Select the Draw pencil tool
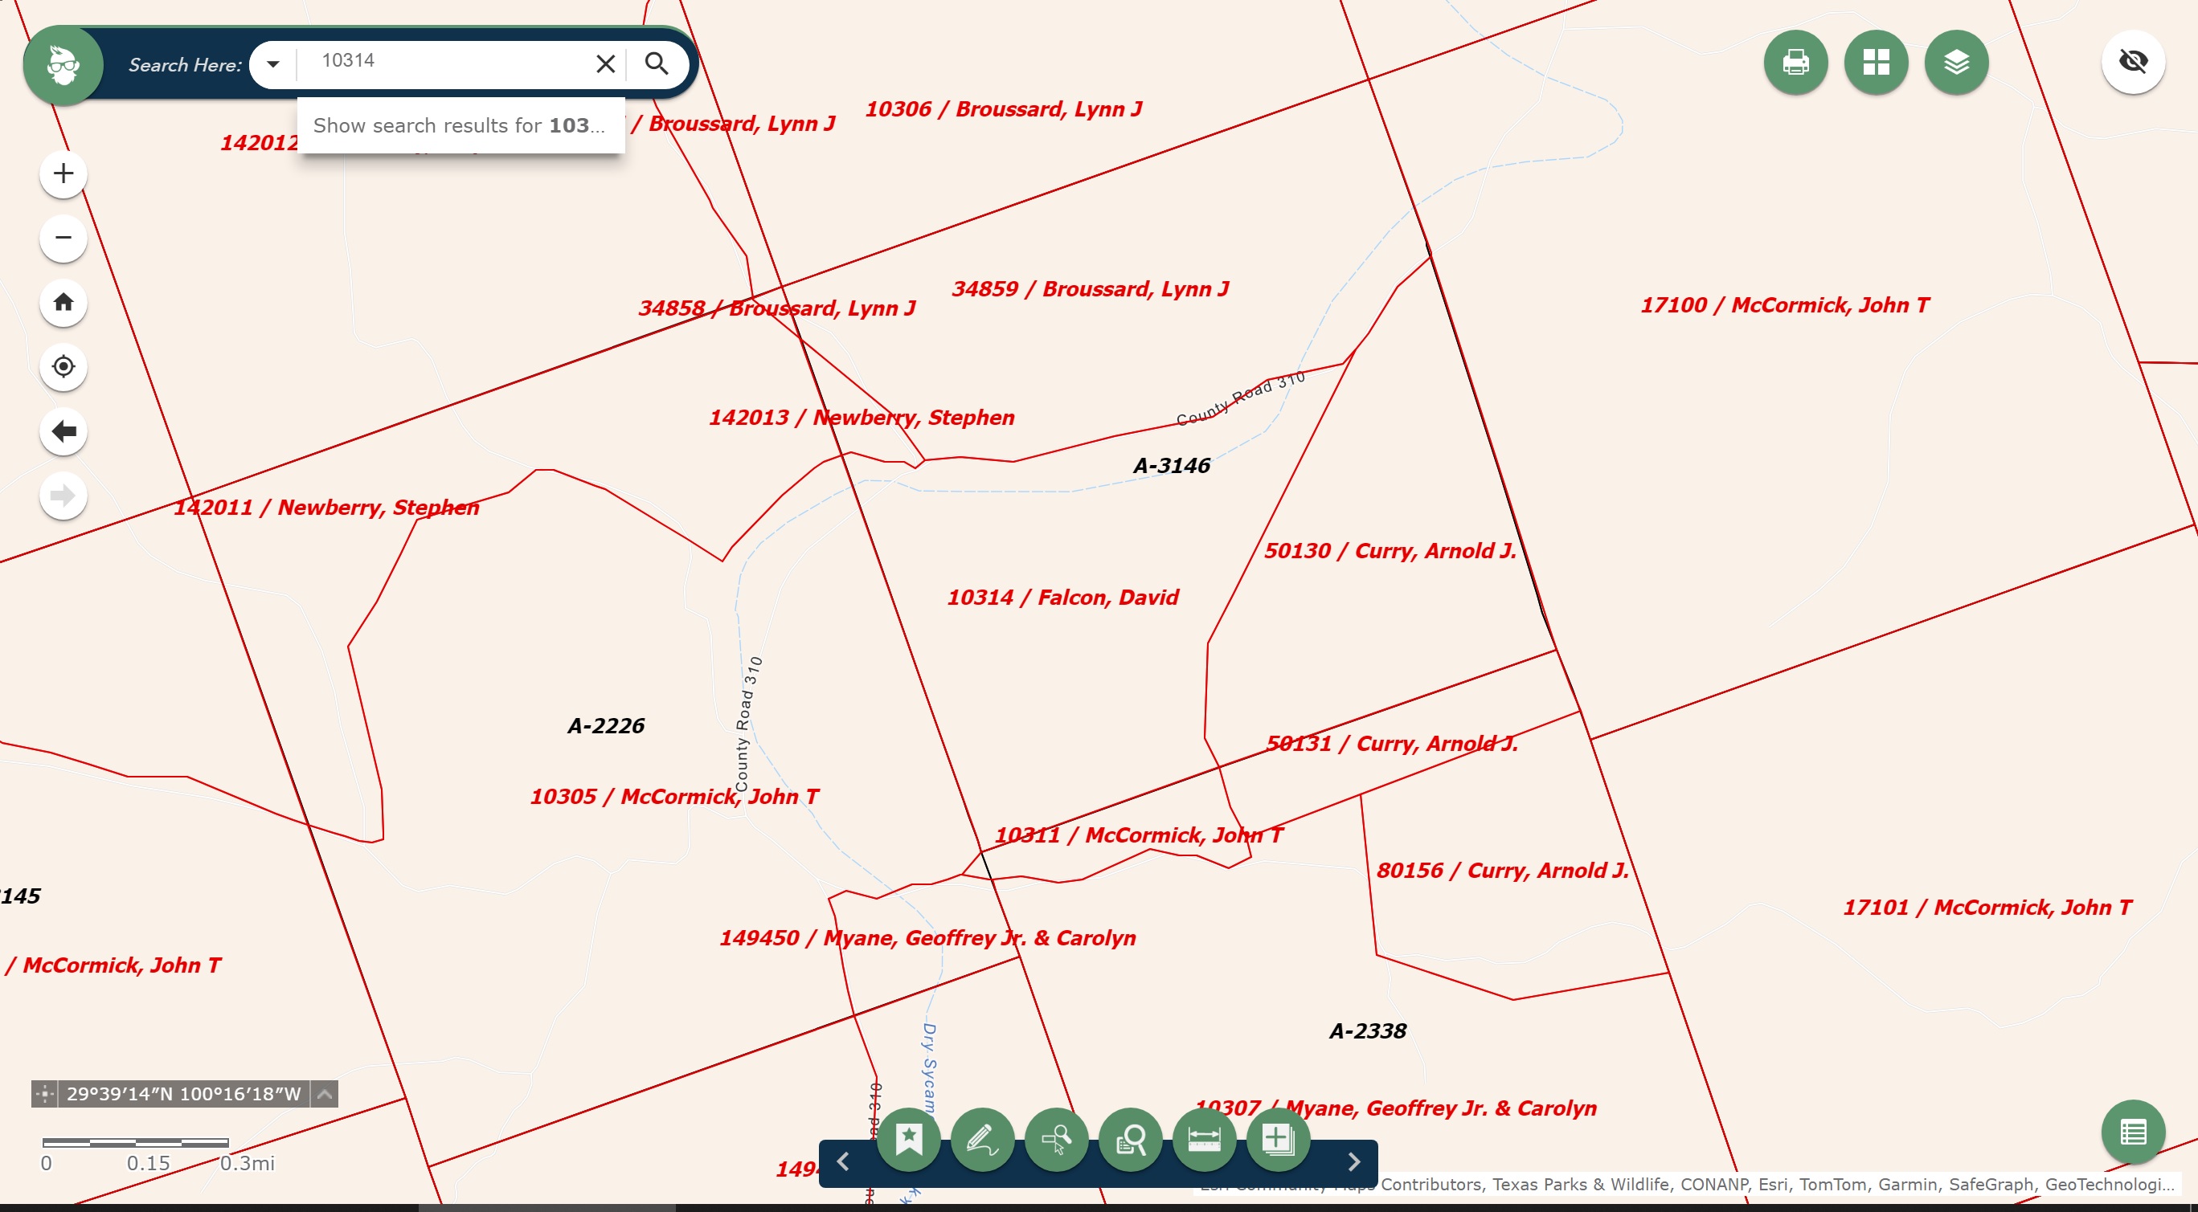The width and height of the screenshot is (2198, 1212). pyautogui.click(x=982, y=1139)
